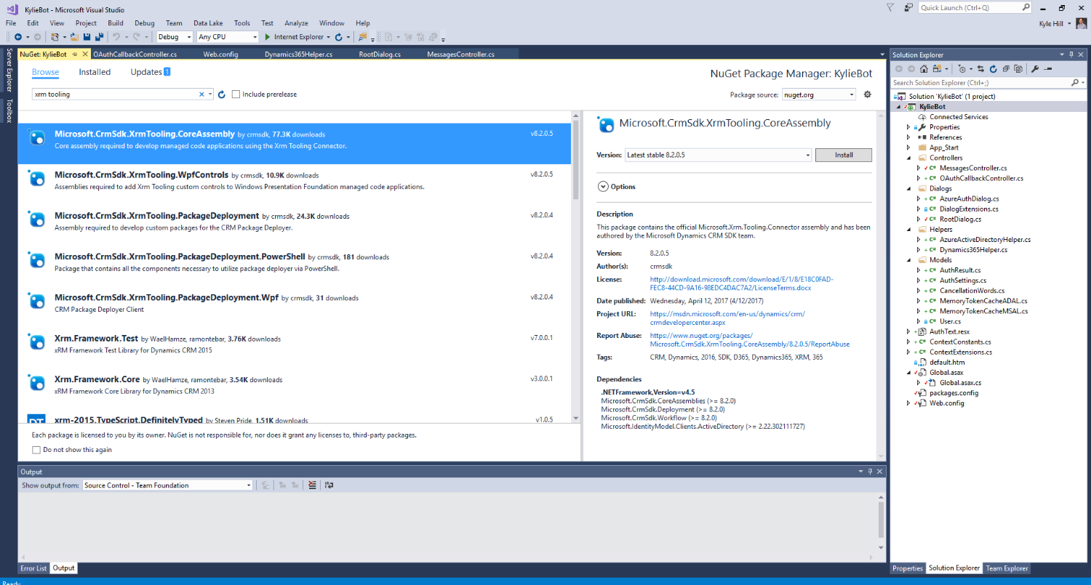
Task: Expand the References node in Solution Explorer
Action: click(x=908, y=137)
